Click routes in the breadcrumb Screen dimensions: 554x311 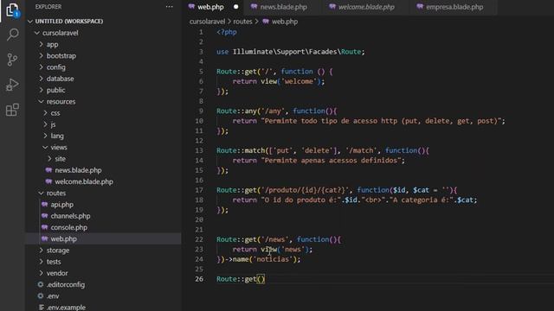[x=242, y=22]
